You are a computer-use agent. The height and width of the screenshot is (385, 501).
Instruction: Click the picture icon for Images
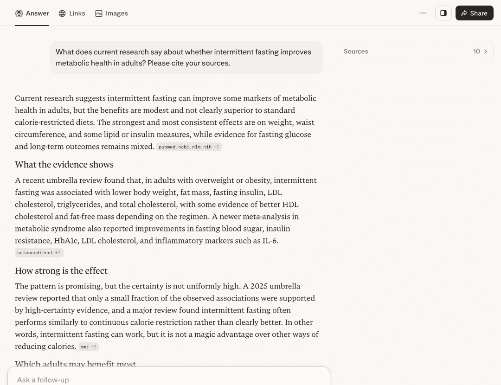(x=99, y=13)
